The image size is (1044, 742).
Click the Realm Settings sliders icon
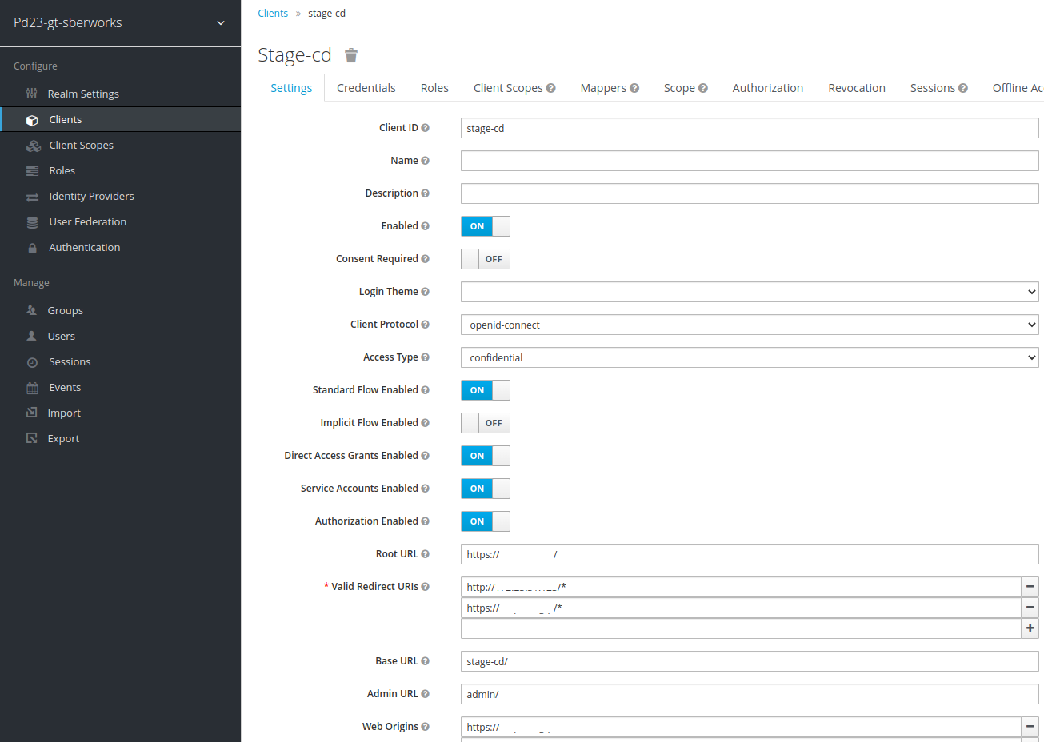tap(32, 94)
